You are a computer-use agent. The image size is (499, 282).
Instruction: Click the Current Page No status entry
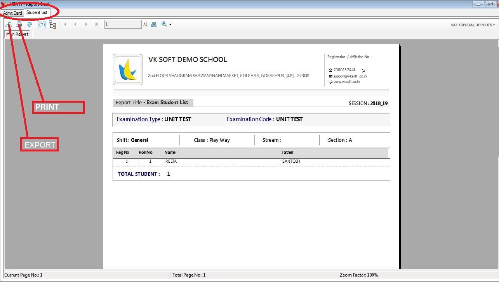(23, 275)
